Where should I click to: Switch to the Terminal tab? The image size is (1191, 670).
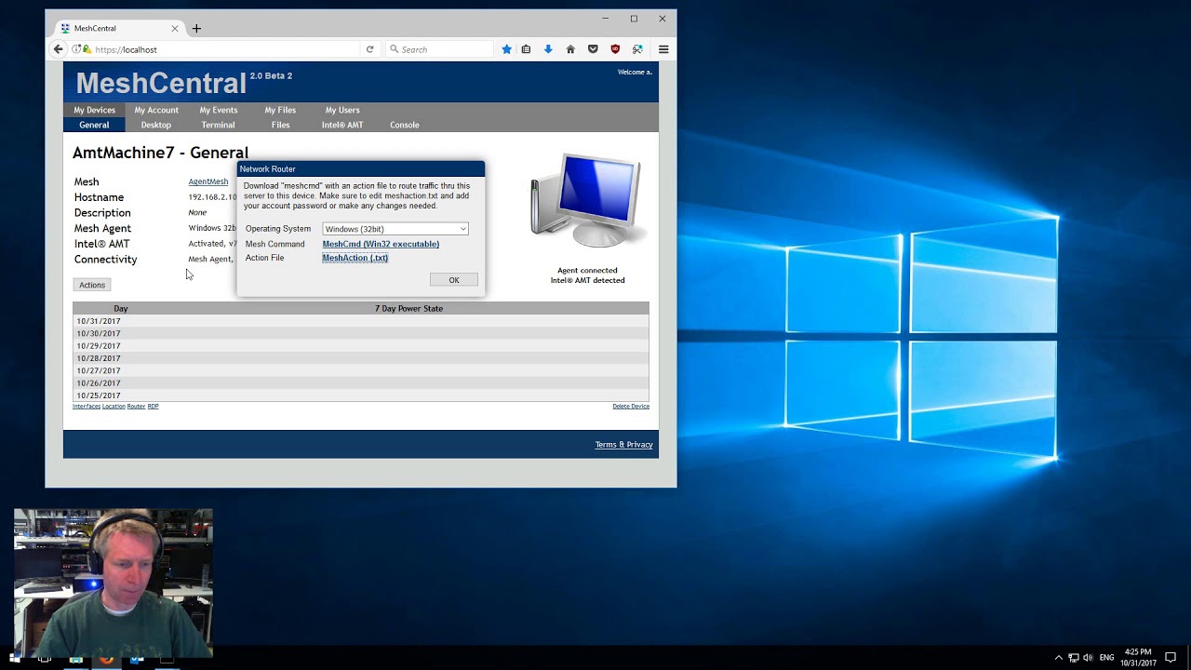218,125
